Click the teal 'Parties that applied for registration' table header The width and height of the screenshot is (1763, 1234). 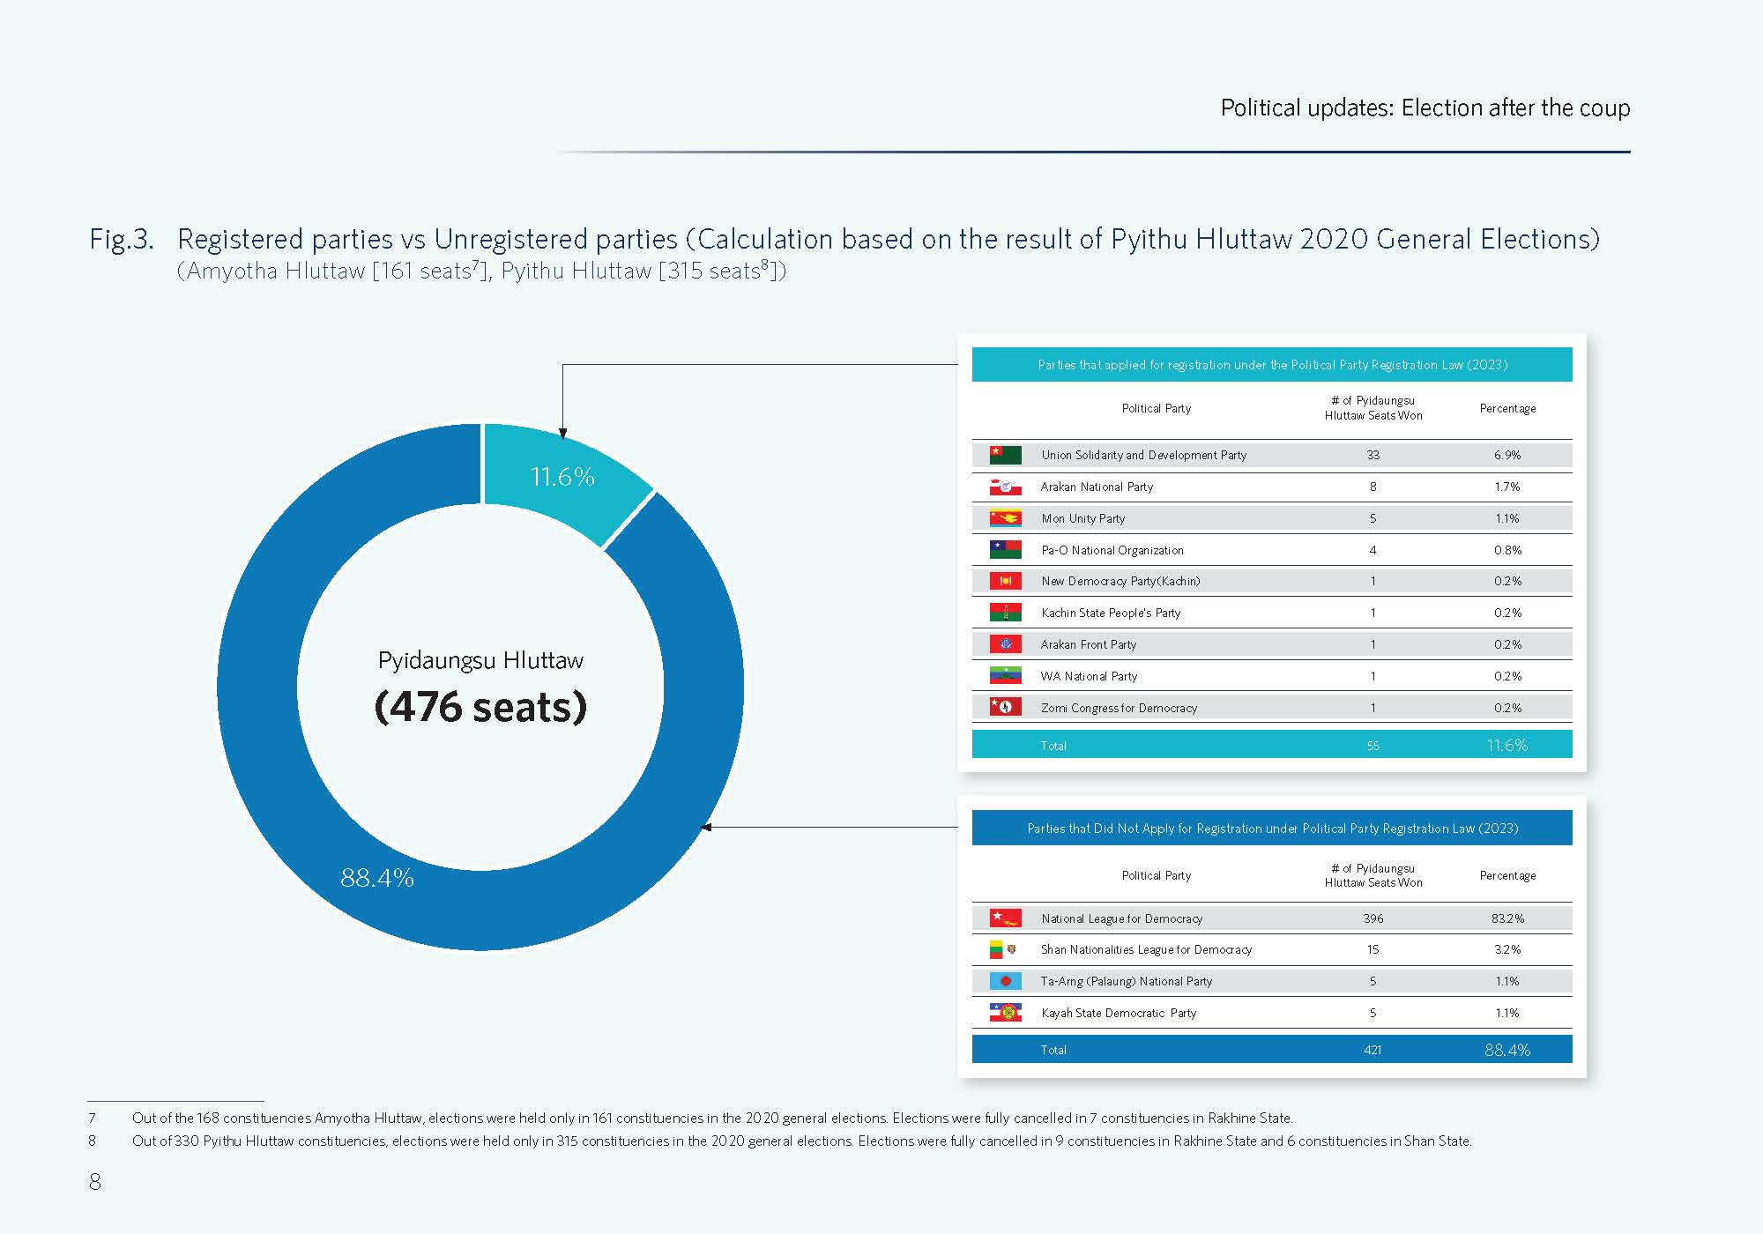tap(1272, 365)
